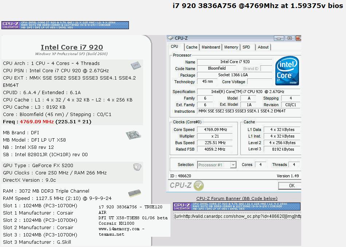This screenshot has width=346, height=247.
Task: Click the Windows XP Professional SP3 subtitle
Action: coord(71,54)
